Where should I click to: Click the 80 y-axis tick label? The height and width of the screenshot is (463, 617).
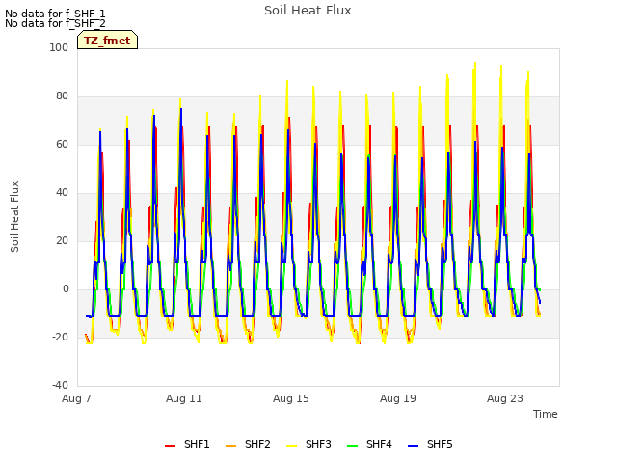[x=62, y=96]
